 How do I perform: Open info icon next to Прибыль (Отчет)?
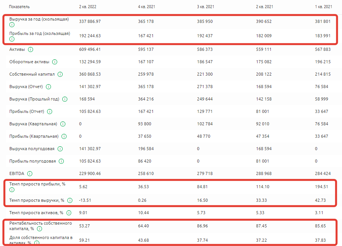[49, 112]
